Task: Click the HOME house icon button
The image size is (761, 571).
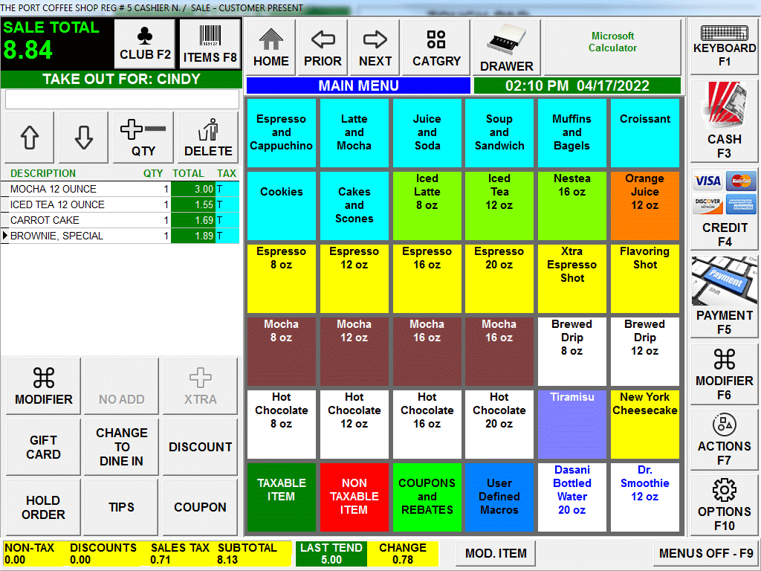Action: pos(271,48)
